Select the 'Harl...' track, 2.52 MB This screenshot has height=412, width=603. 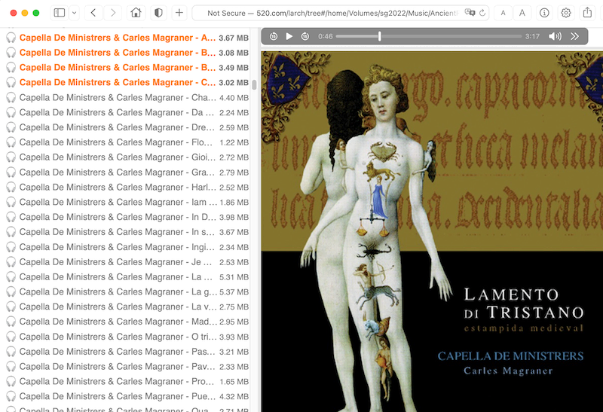127,187
